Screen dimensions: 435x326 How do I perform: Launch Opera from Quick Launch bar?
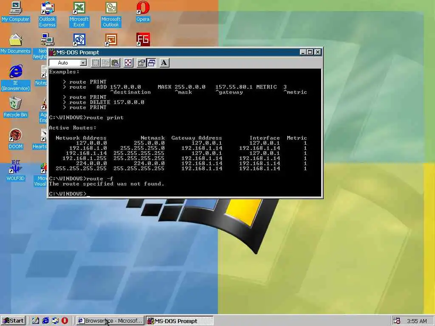coord(65,321)
